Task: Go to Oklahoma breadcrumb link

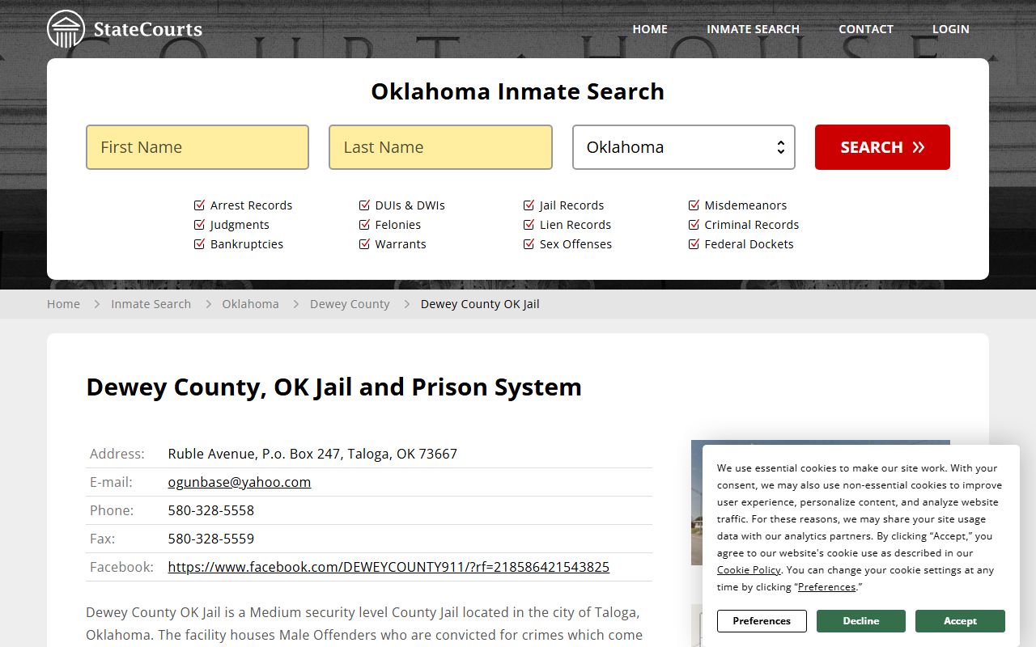Action: pyautogui.click(x=250, y=304)
